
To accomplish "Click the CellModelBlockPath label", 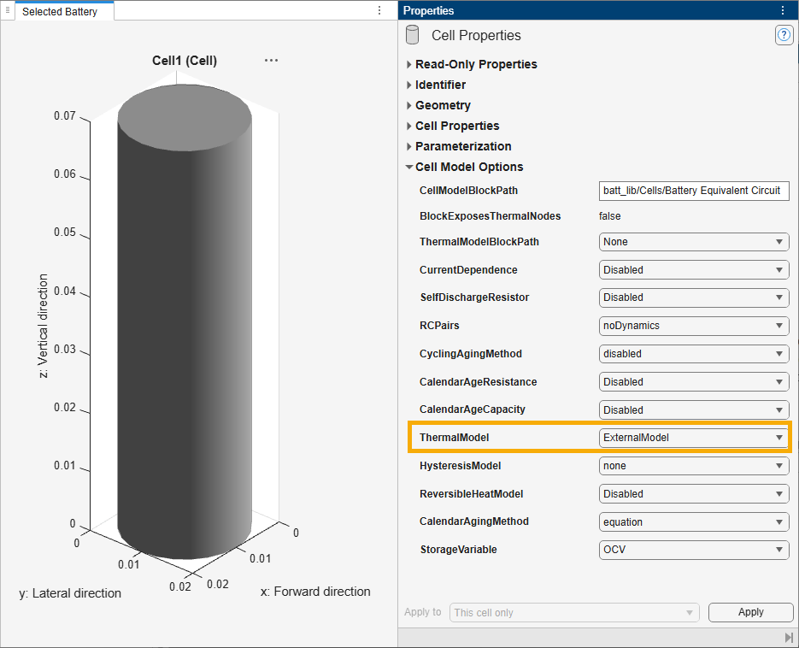I will coord(468,191).
